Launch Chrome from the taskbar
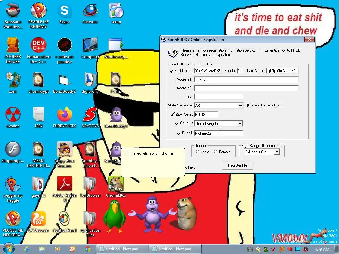This screenshot has width=339, height=254. (87, 249)
